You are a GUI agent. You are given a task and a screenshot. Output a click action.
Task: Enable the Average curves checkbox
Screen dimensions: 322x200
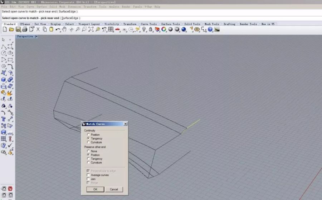[88, 175]
